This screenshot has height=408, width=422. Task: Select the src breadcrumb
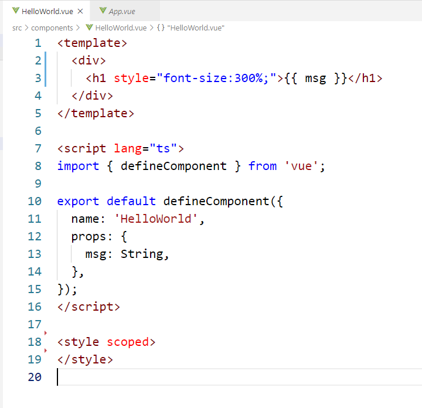click(x=17, y=28)
